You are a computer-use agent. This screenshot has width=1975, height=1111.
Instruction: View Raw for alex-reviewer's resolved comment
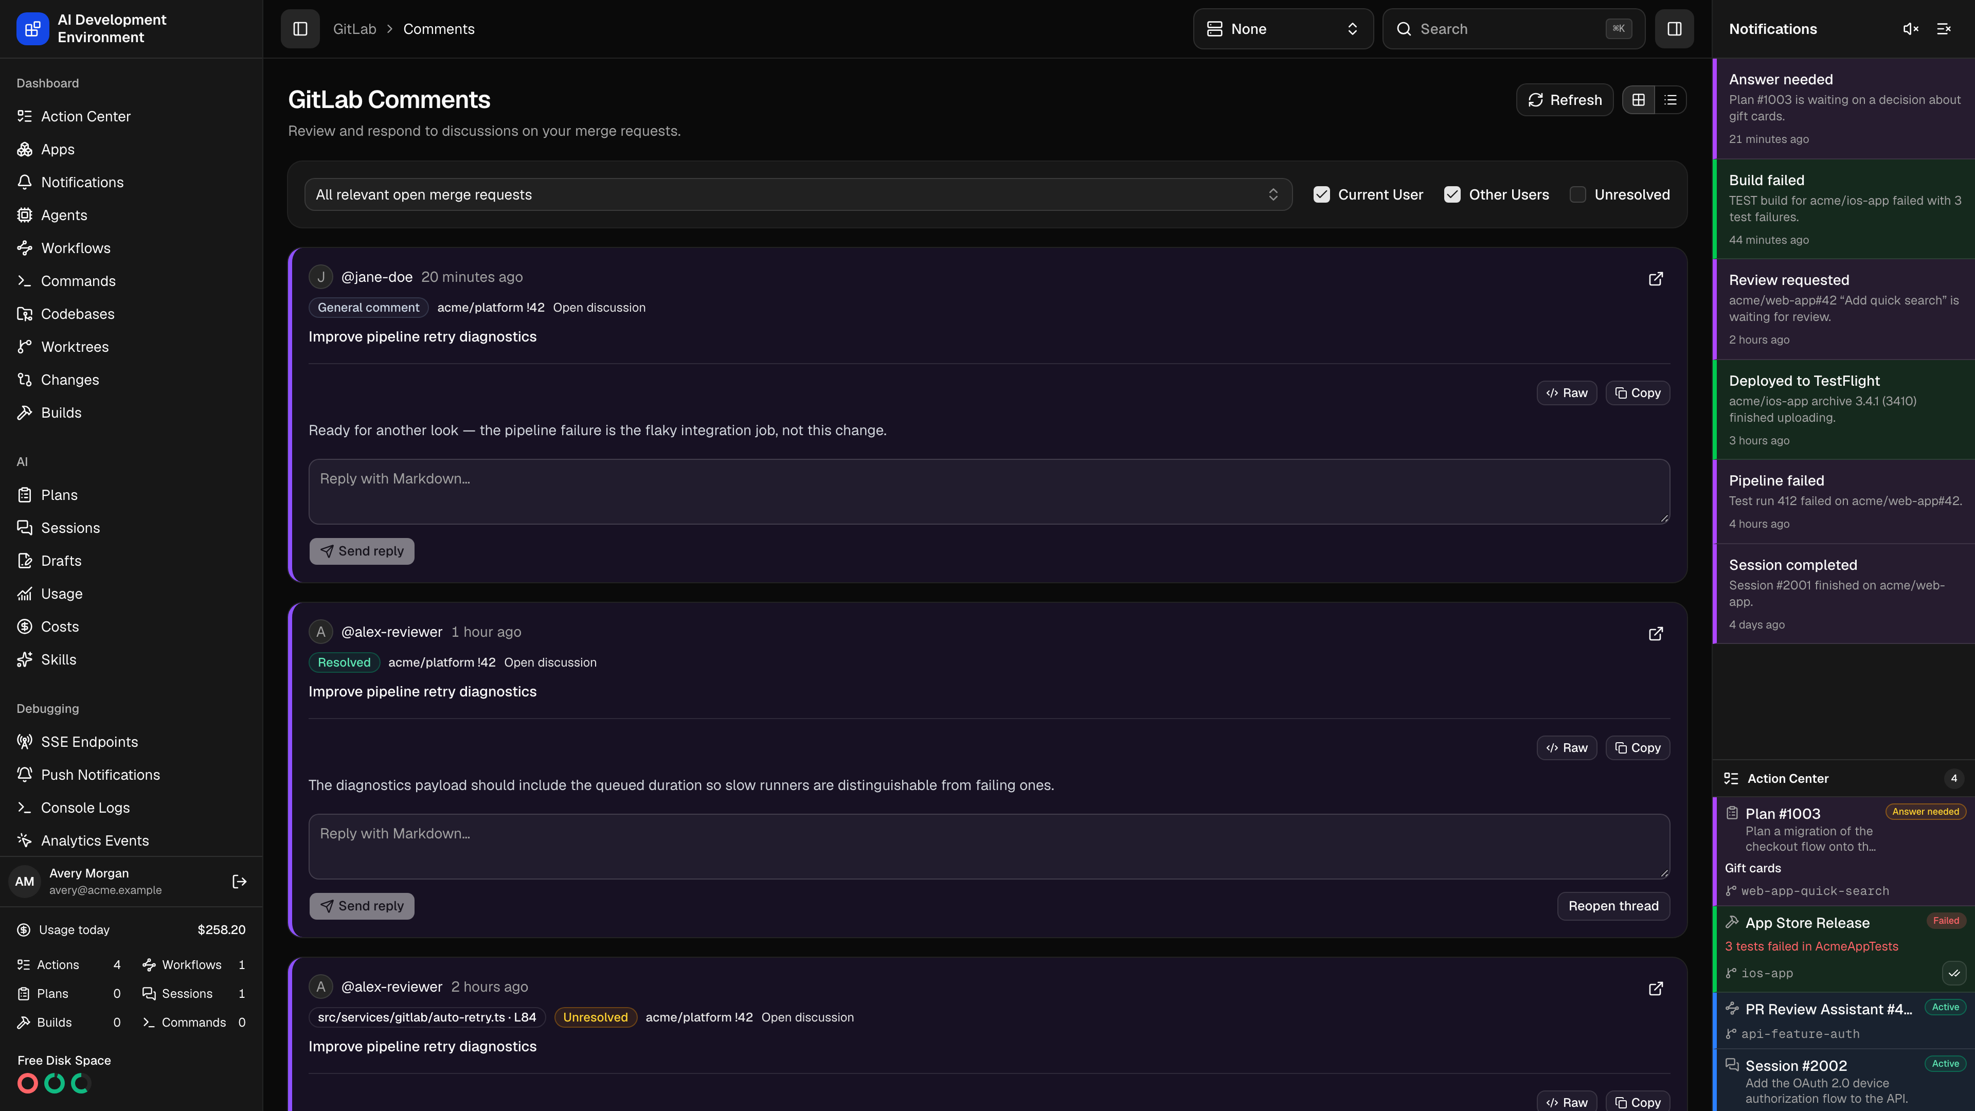[1566, 747]
